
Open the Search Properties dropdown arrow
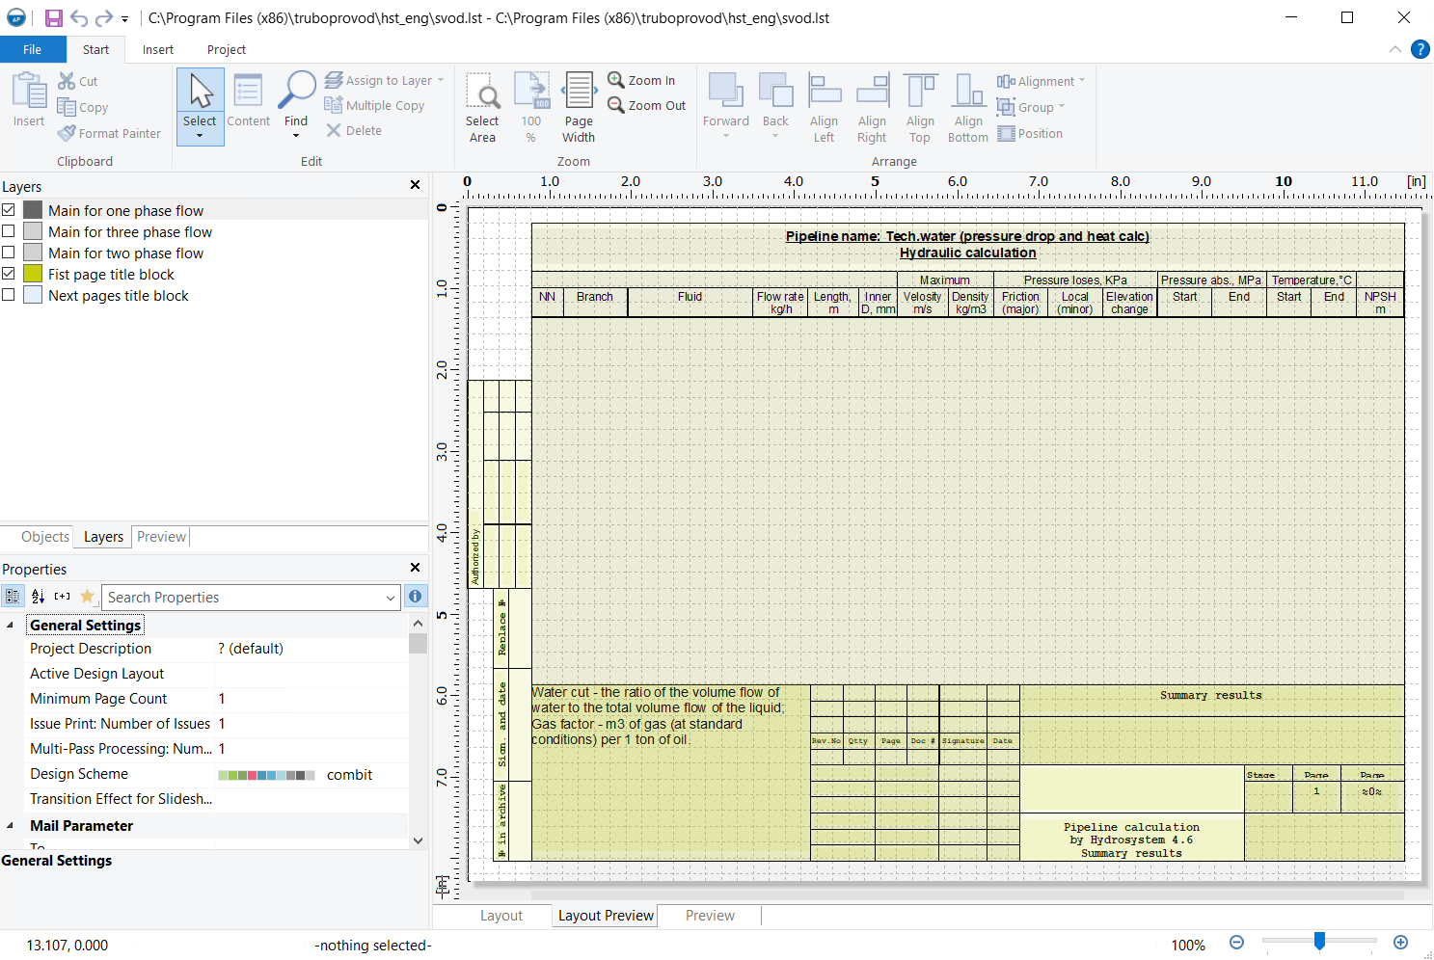pos(391,598)
